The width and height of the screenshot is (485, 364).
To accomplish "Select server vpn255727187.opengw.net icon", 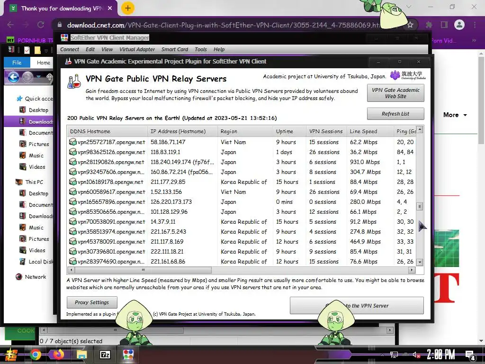I will 72,142.
